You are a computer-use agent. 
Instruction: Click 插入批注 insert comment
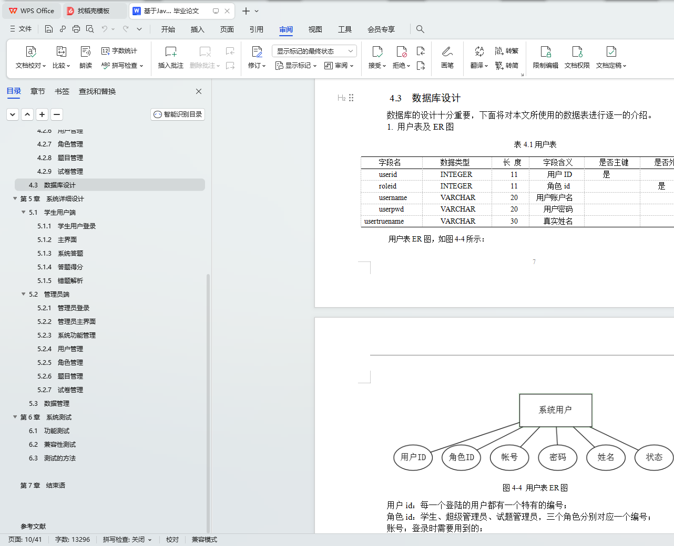171,58
